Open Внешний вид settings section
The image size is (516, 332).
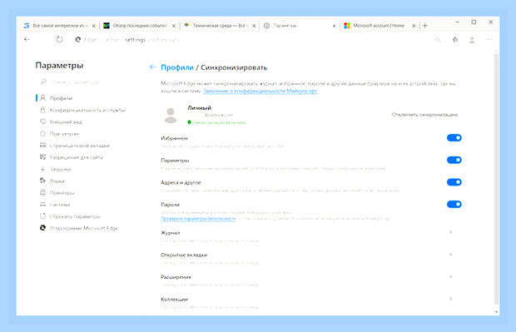66,121
